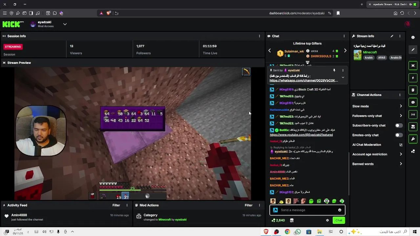Open AI Chat Moderation external link
This screenshot has height=236, width=420.
pyautogui.click(x=401, y=145)
